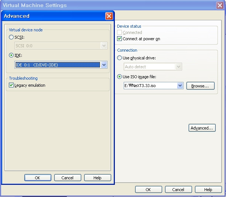The height and width of the screenshot is (197, 226).
Task: Click the IDE 0:1 CD/DVD (IDE) combo box
Action: 61,65
